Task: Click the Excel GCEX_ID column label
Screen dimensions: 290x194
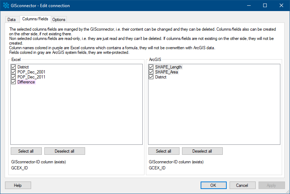Action: click(19, 168)
